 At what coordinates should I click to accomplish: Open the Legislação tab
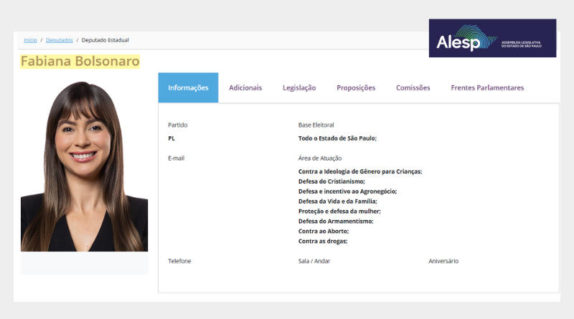click(299, 87)
